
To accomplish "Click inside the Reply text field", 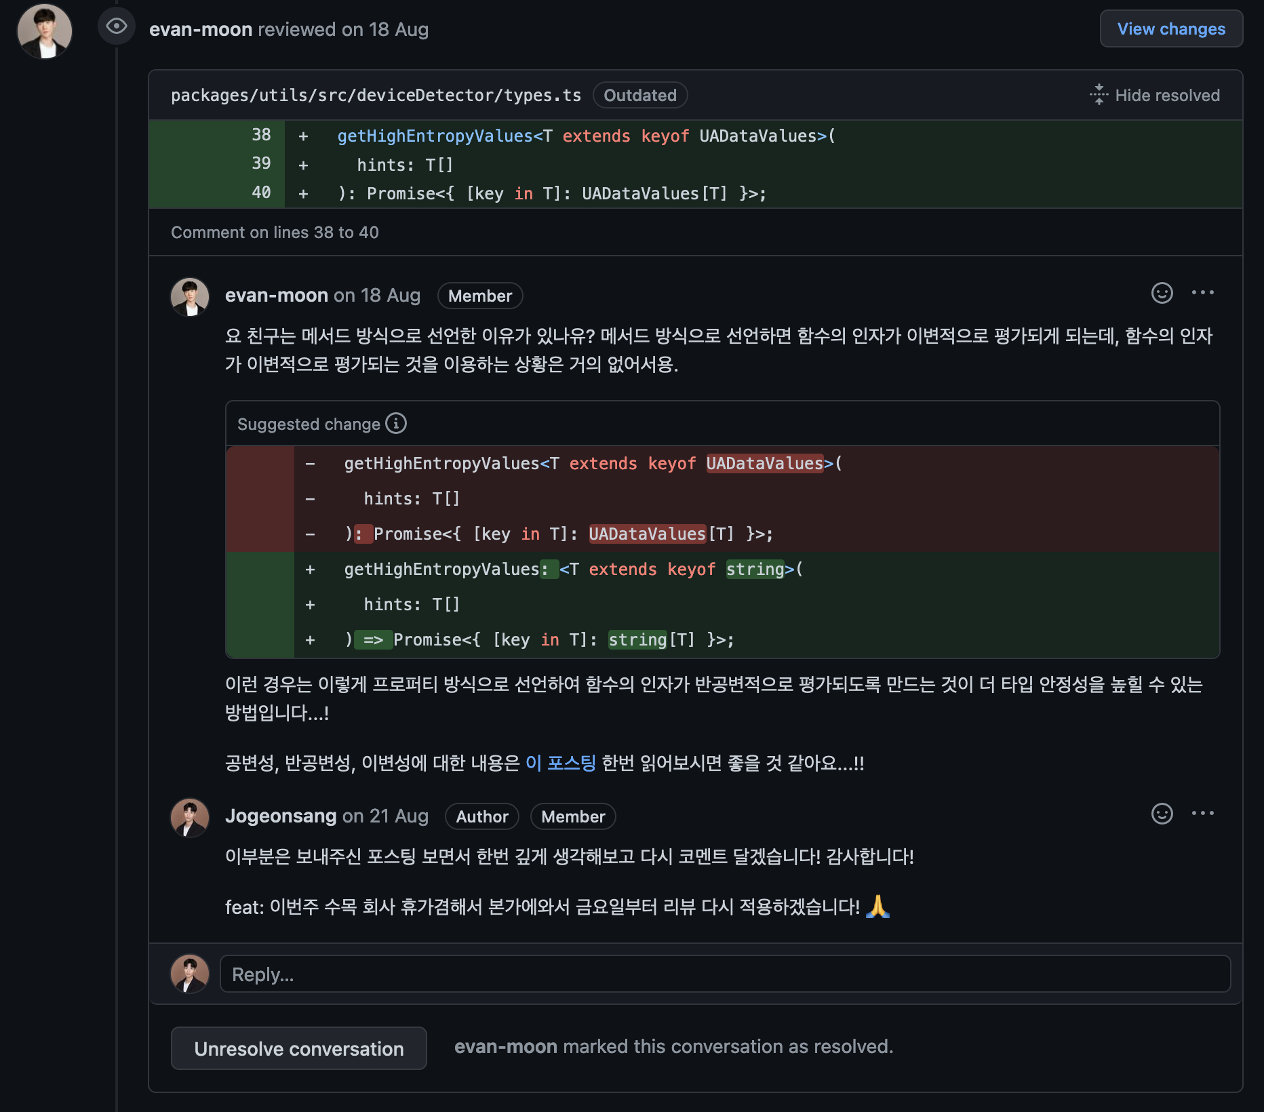I will click(724, 974).
